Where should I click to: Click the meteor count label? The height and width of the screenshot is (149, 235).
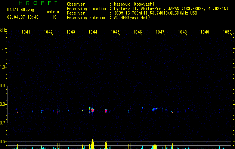click(53, 12)
